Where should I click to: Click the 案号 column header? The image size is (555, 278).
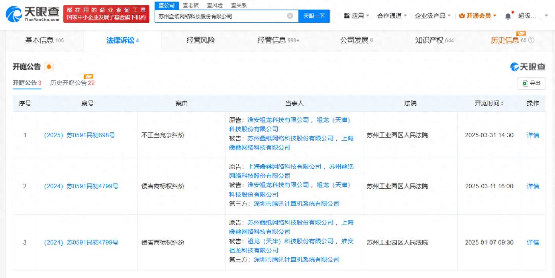(87, 103)
